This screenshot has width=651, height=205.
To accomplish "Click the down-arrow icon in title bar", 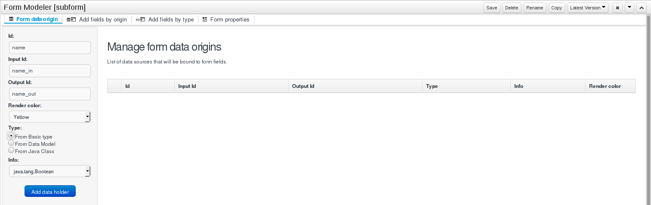I will coord(629,8).
